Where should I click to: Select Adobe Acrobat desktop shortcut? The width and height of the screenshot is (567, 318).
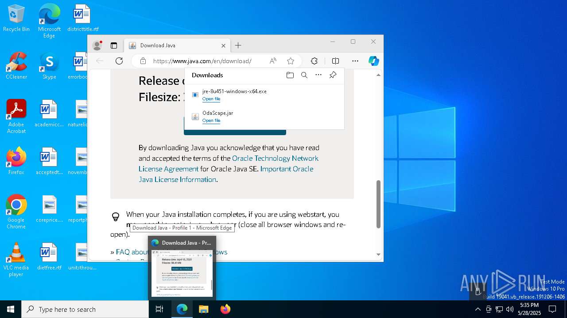point(16,117)
